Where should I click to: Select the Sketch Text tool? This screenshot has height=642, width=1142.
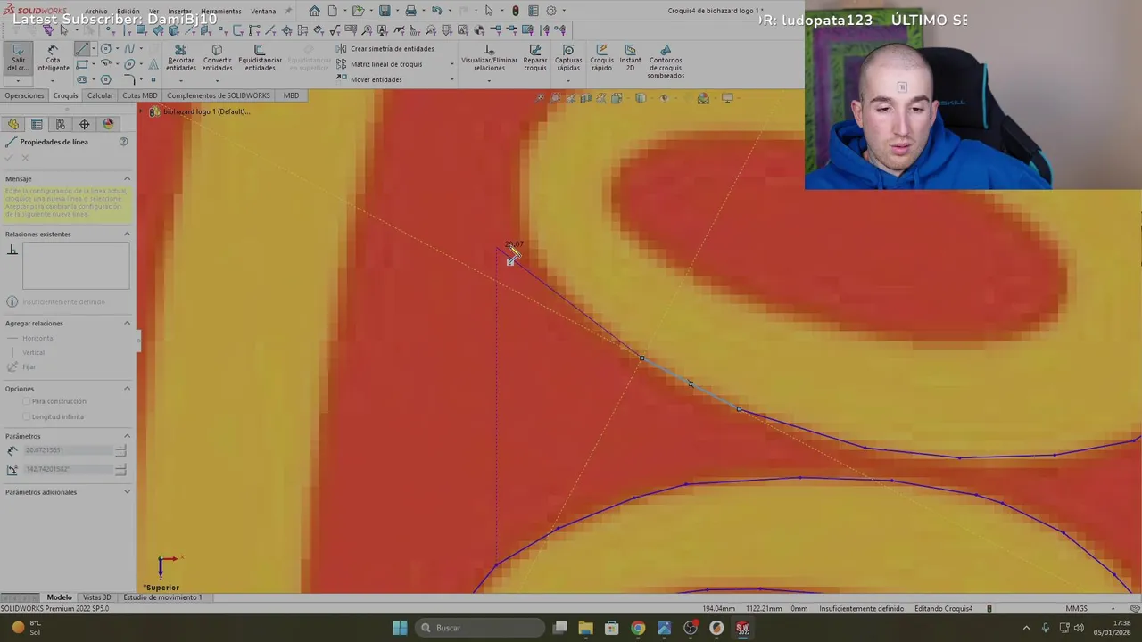[x=153, y=64]
